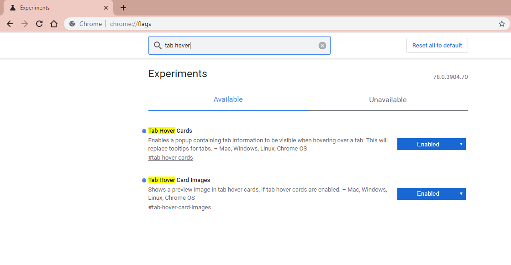Clear the flags search with X icon

322,46
